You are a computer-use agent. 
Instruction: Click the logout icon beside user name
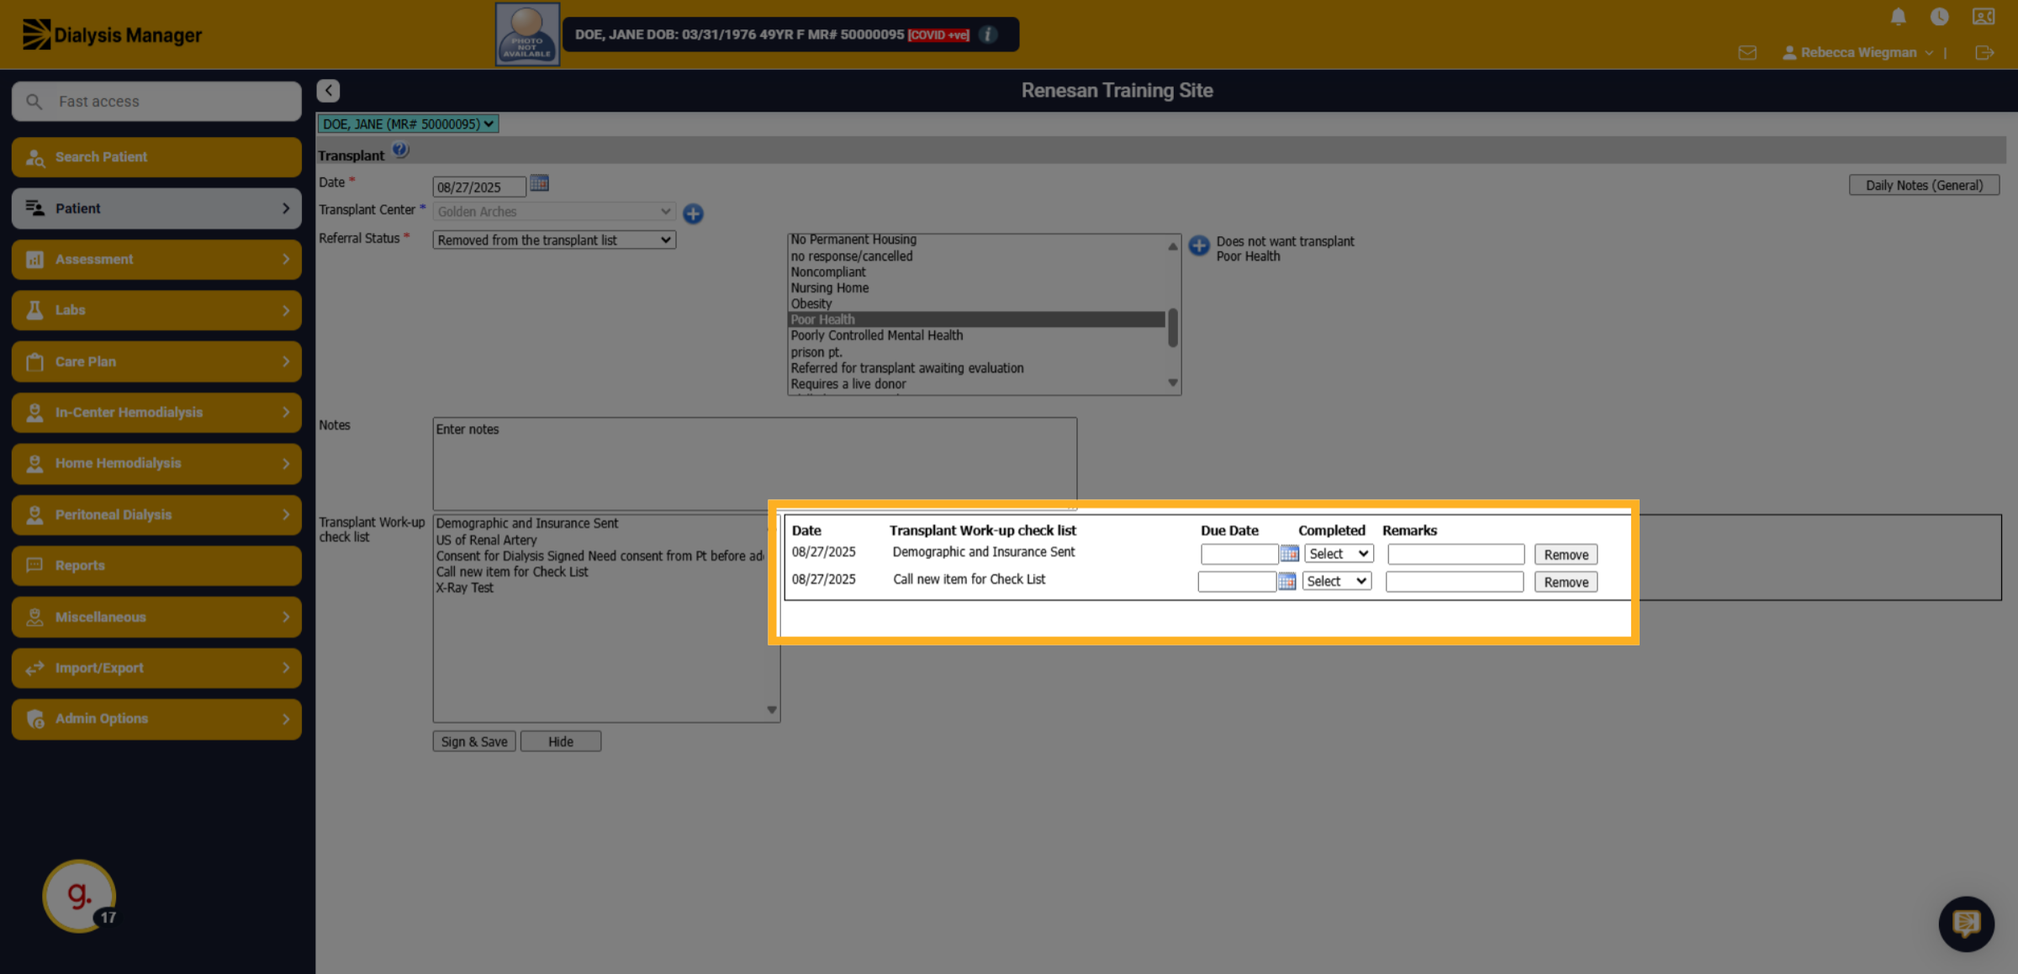pyautogui.click(x=1984, y=53)
